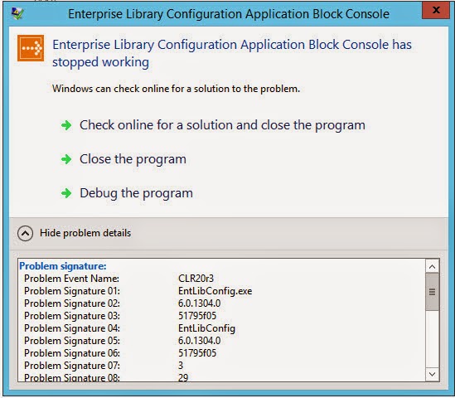Click the scrollbar track below the thumb
455x398 pixels.
pos(432,339)
